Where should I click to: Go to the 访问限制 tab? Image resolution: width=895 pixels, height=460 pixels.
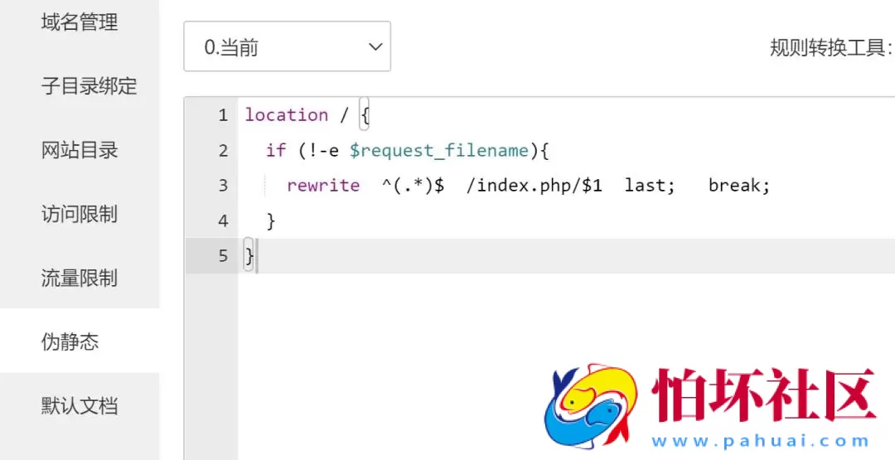(x=80, y=214)
